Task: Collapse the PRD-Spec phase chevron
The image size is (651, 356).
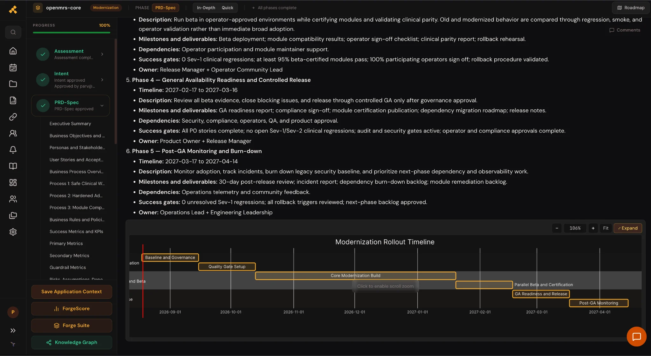Action: click(x=102, y=106)
